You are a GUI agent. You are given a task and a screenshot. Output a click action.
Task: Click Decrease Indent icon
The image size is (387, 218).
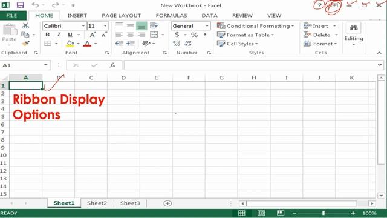tap(119, 44)
